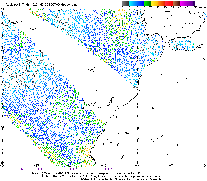Click the 'Rapidscat Winds(12.5KM)' title text
This screenshot has height=181, width=207.
click(x=24, y=5)
